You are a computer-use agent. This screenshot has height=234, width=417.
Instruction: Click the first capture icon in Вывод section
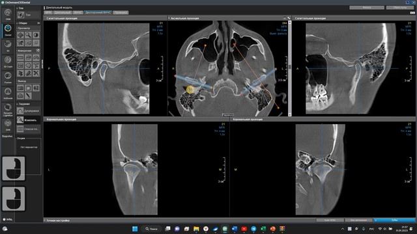click(x=20, y=88)
